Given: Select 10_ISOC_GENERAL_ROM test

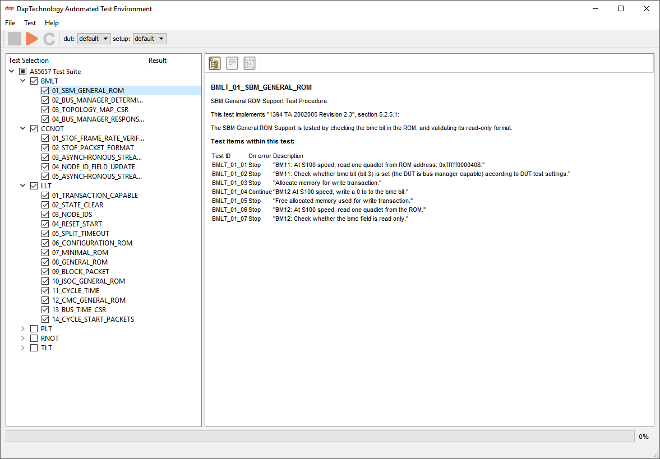Looking at the screenshot, I should pos(89,281).
